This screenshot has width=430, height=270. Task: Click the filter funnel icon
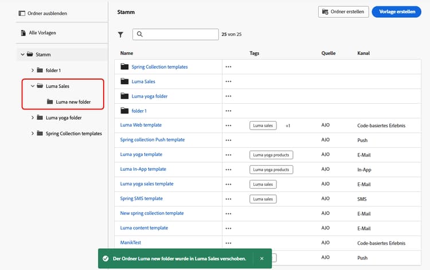pos(120,34)
